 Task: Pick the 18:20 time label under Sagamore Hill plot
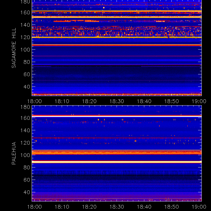pos(89,101)
